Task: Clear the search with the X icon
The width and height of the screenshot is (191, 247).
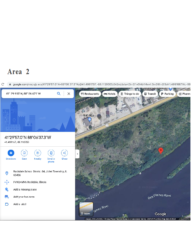Action: 69,94
